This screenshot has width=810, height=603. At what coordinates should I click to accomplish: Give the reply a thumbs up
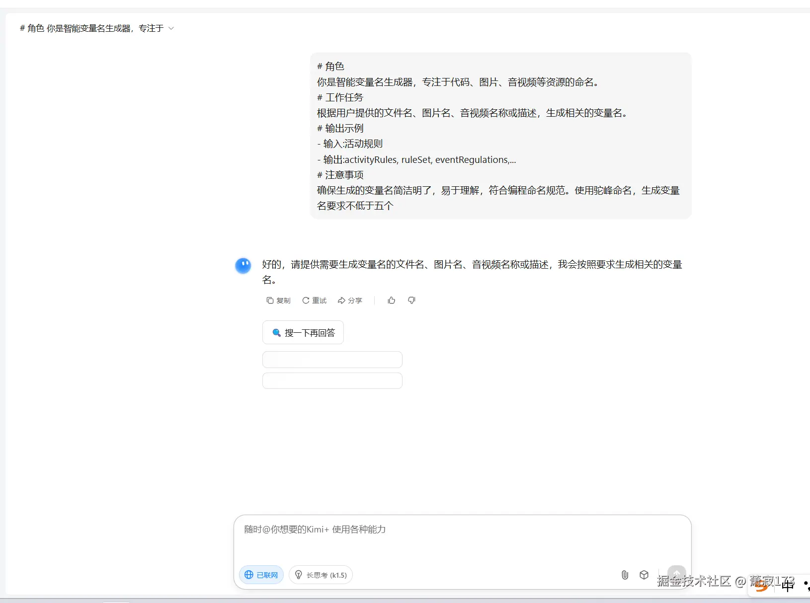coord(391,301)
